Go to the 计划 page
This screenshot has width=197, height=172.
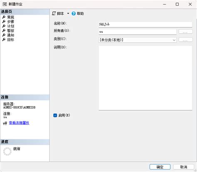10,26
